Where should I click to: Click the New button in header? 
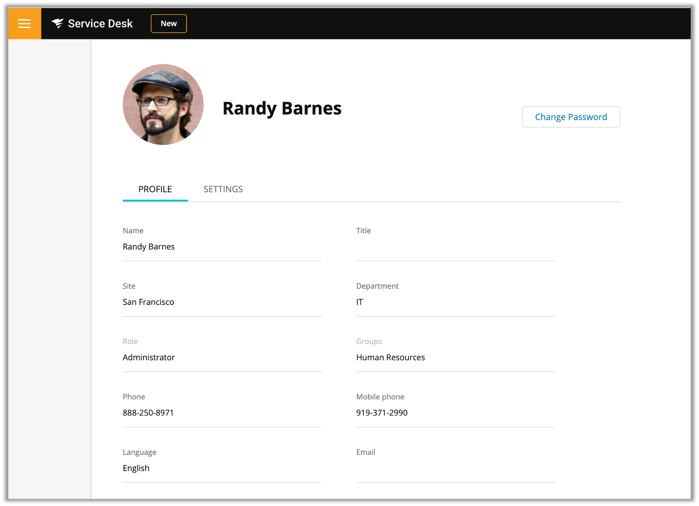[169, 24]
